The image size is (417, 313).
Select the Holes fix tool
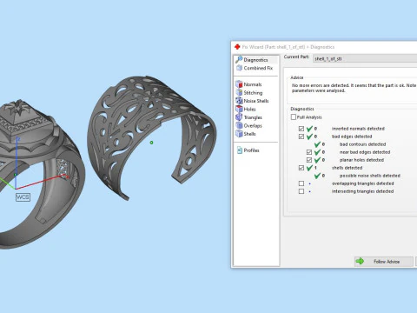pyautogui.click(x=246, y=109)
